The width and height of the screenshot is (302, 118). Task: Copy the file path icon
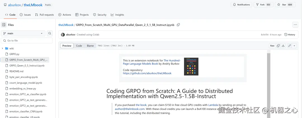pyautogui.click(x=178, y=25)
